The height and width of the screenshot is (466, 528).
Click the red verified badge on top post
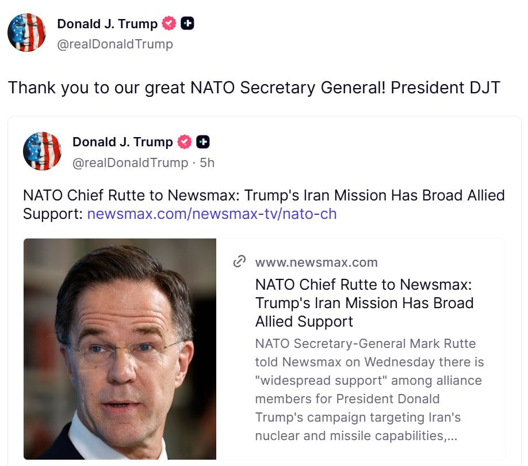[169, 24]
